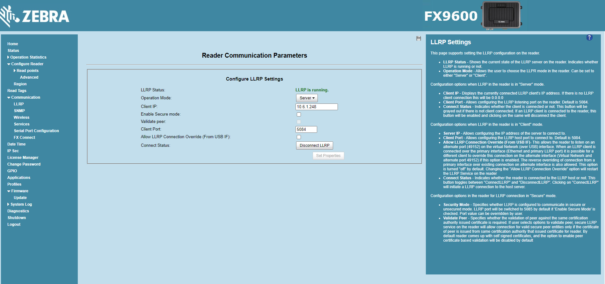Open FX Connect page
The image size is (605, 284).
(25, 138)
